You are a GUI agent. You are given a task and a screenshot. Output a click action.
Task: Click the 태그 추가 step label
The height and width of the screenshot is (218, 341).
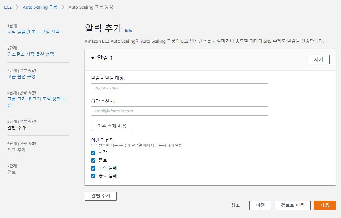coord(17,150)
